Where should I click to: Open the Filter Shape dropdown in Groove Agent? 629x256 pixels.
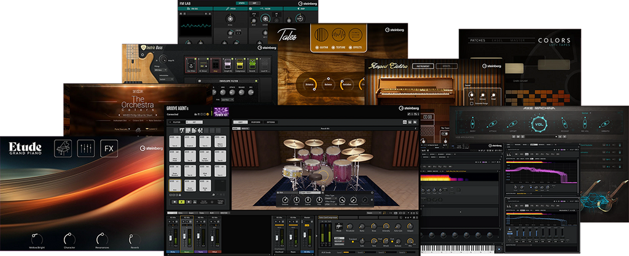click(331, 204)
